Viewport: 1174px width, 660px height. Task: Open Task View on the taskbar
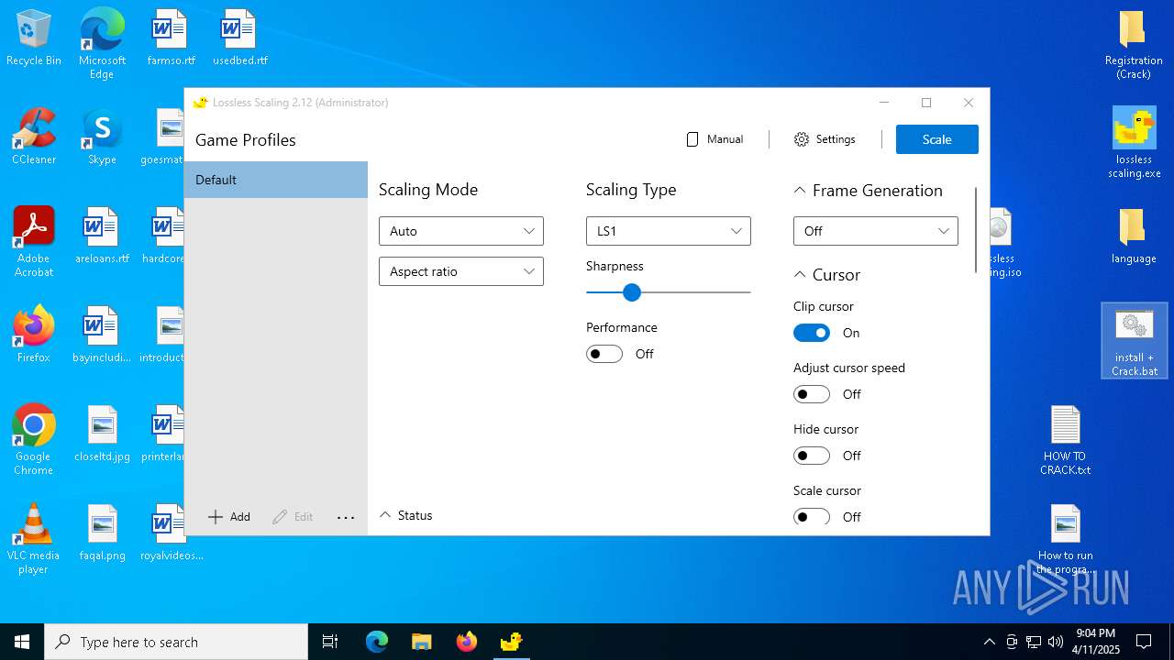tap(330, 642)
